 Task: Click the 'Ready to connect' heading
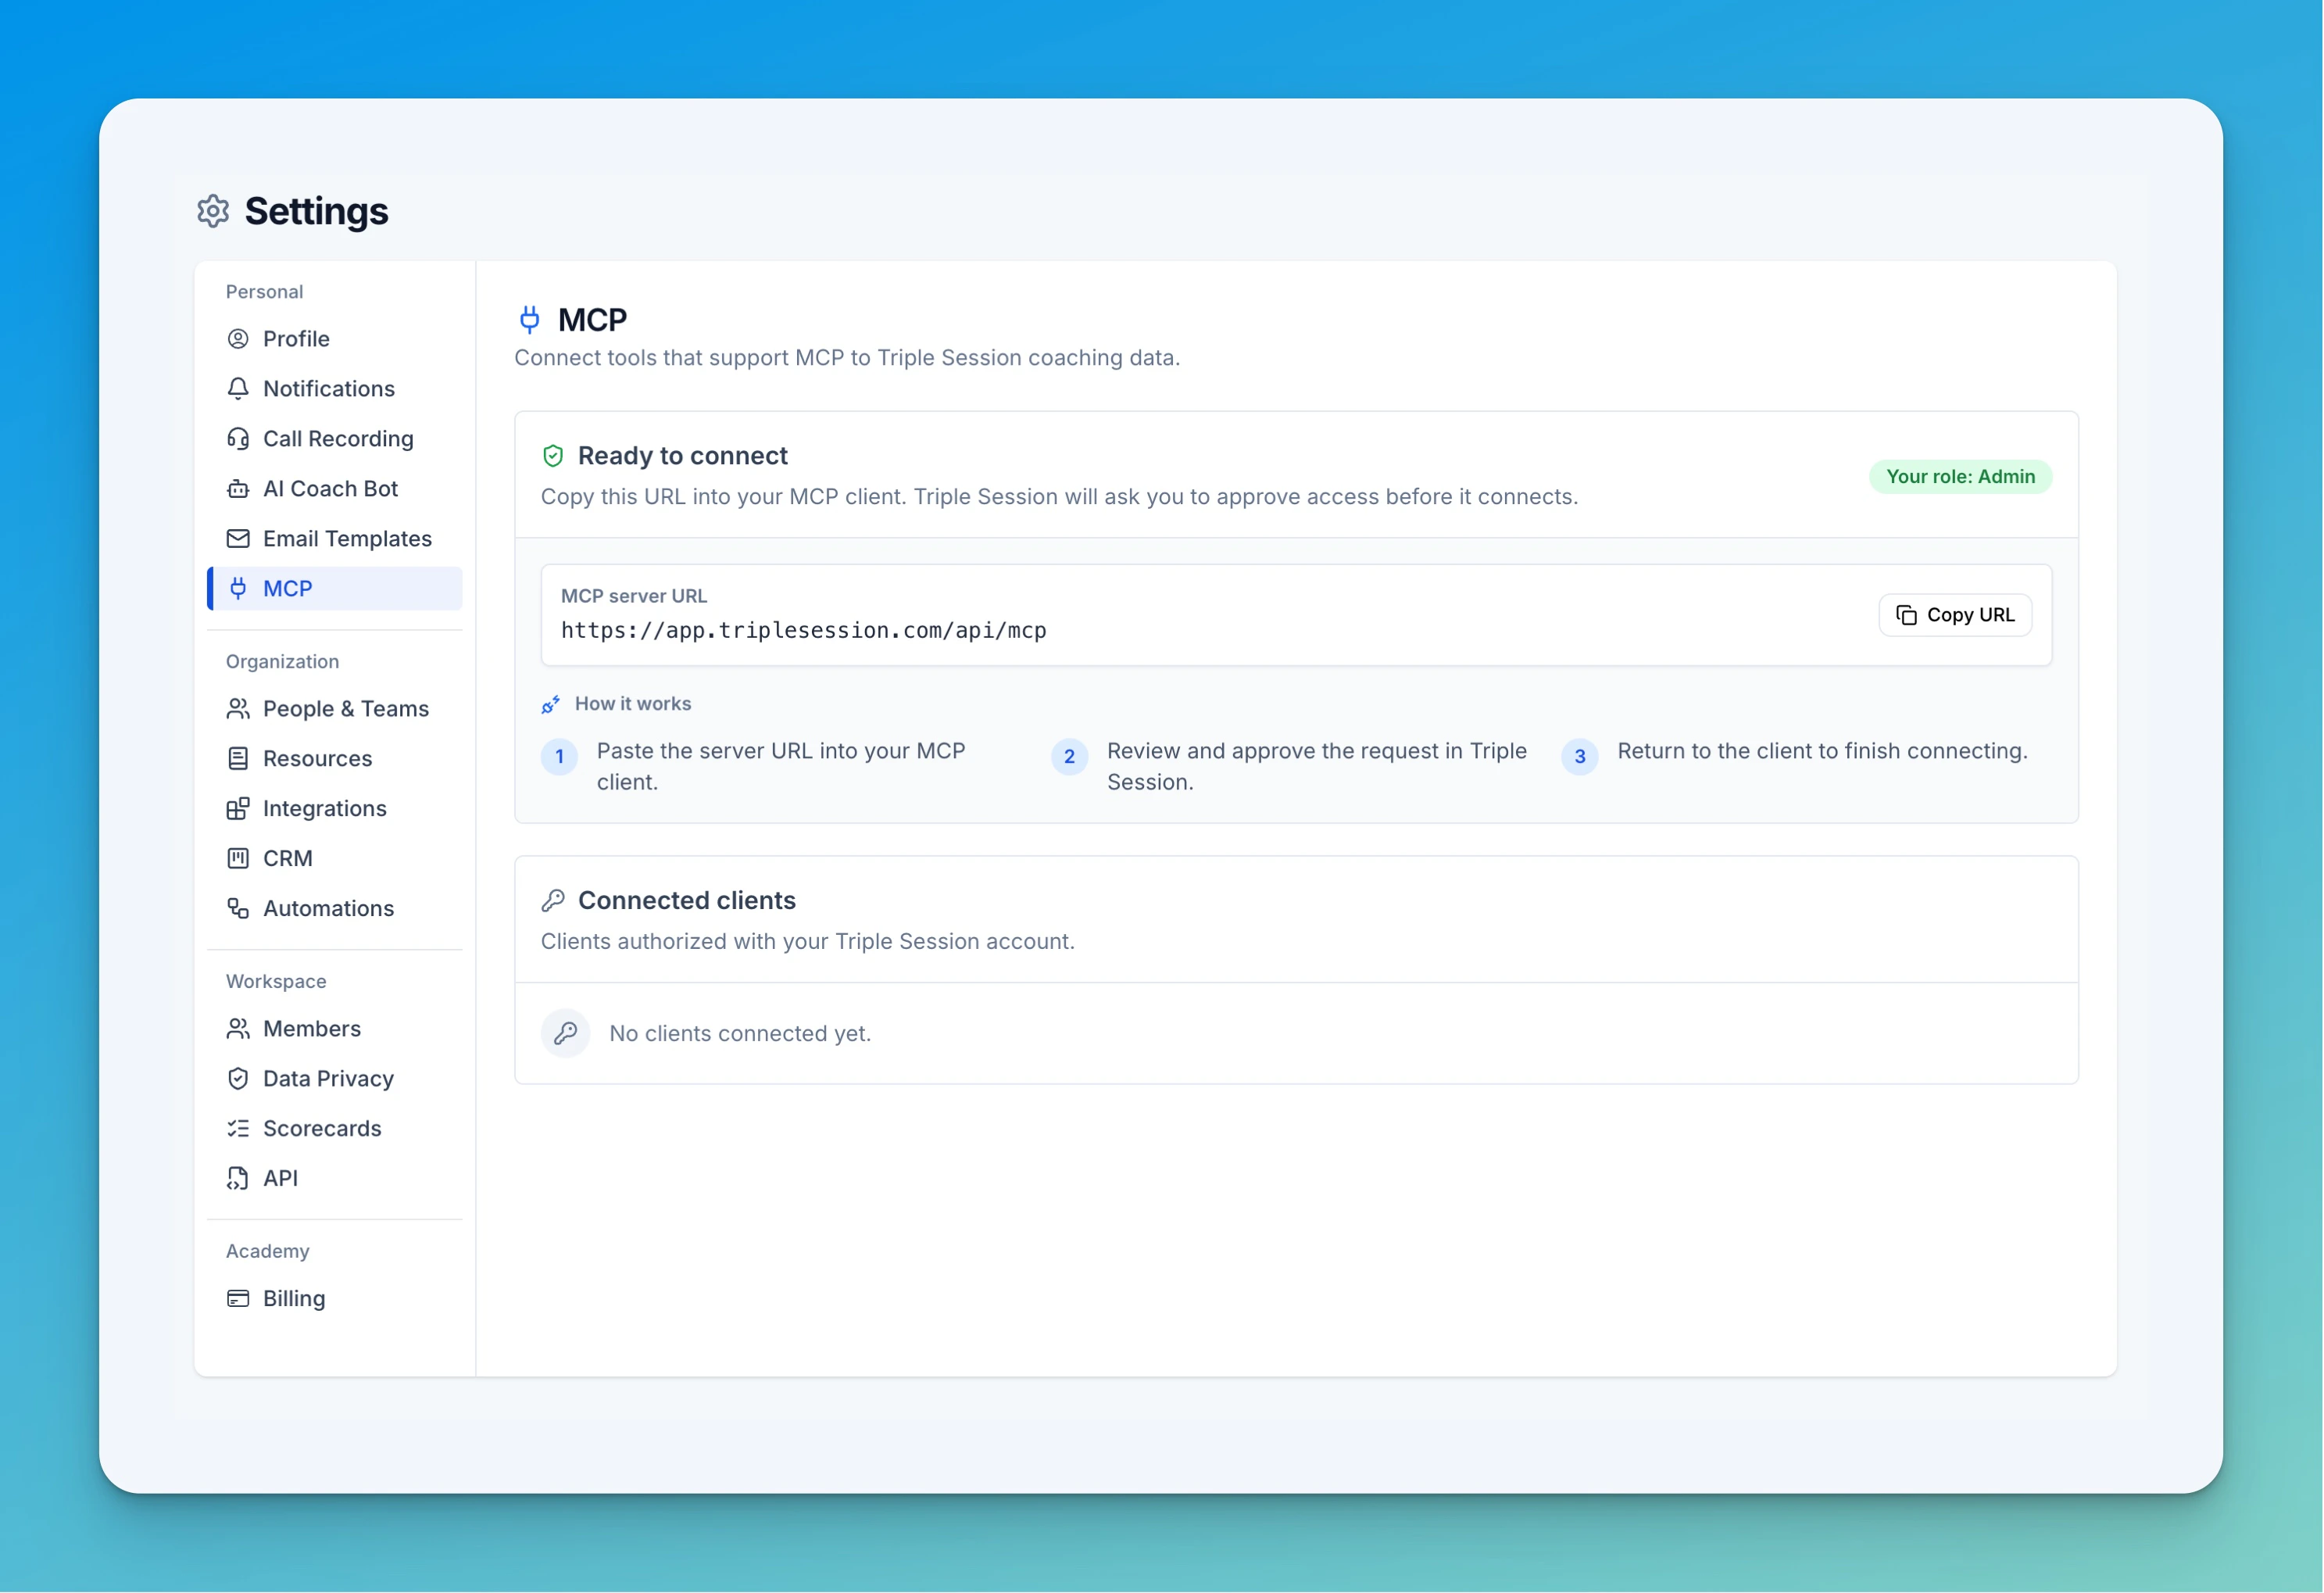[x=683, y=457]
